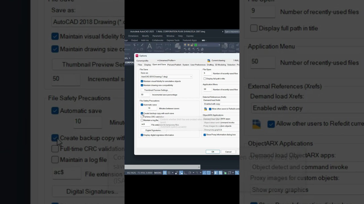
Task: Select the Text tool in the ribbon
Action: (x=150, y=47)
